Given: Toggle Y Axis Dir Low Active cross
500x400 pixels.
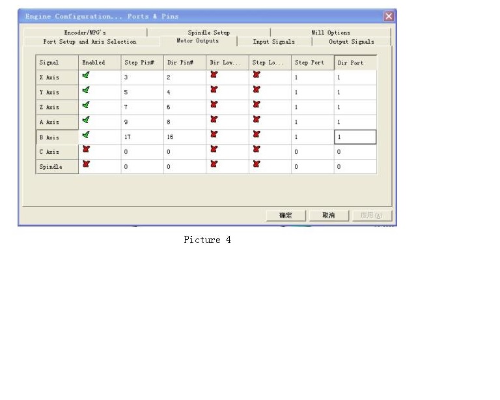Looking at the screenshot, I should [x=214, y=90].
